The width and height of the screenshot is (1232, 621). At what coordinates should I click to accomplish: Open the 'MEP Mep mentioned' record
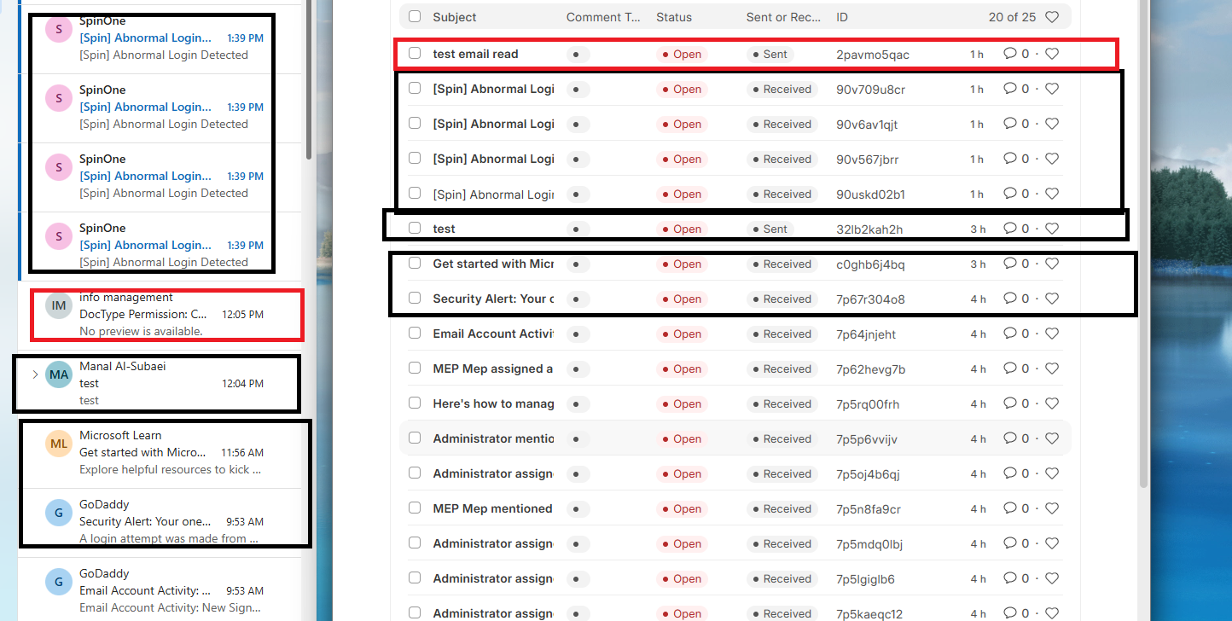pyautogui.click(x=493, y=508)
